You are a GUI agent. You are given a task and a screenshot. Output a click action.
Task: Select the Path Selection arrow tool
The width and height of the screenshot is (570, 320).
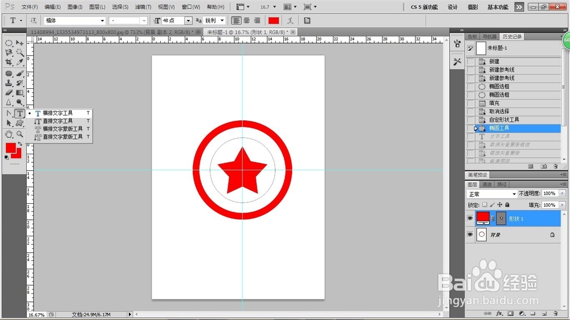click(9, 123)
